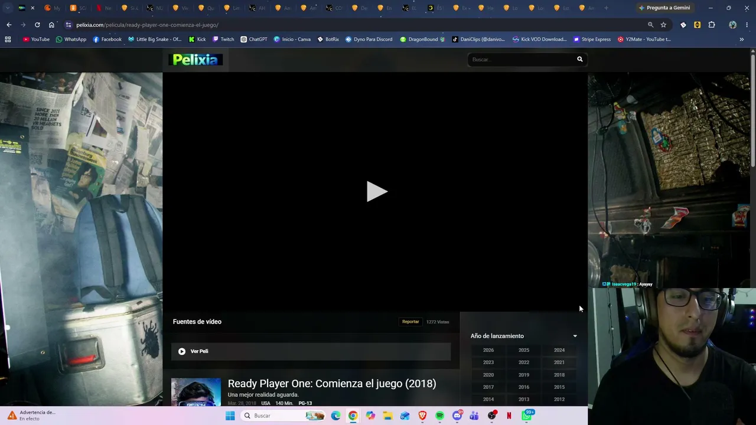Open the WhatsApp bookmark

coord(71,39)
